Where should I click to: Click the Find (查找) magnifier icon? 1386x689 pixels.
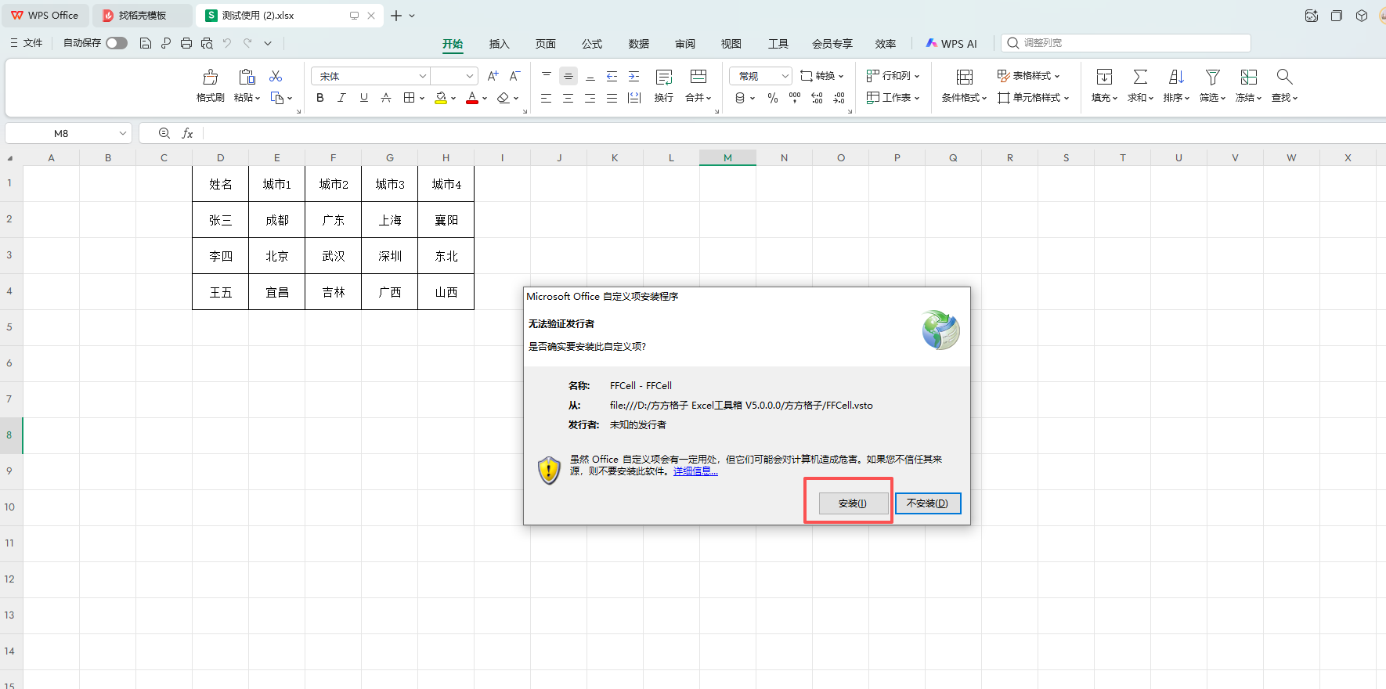[x=1284, y=77]
